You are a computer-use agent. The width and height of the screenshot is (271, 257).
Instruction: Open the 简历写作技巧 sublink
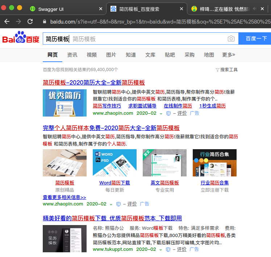(x=107, y=106)
